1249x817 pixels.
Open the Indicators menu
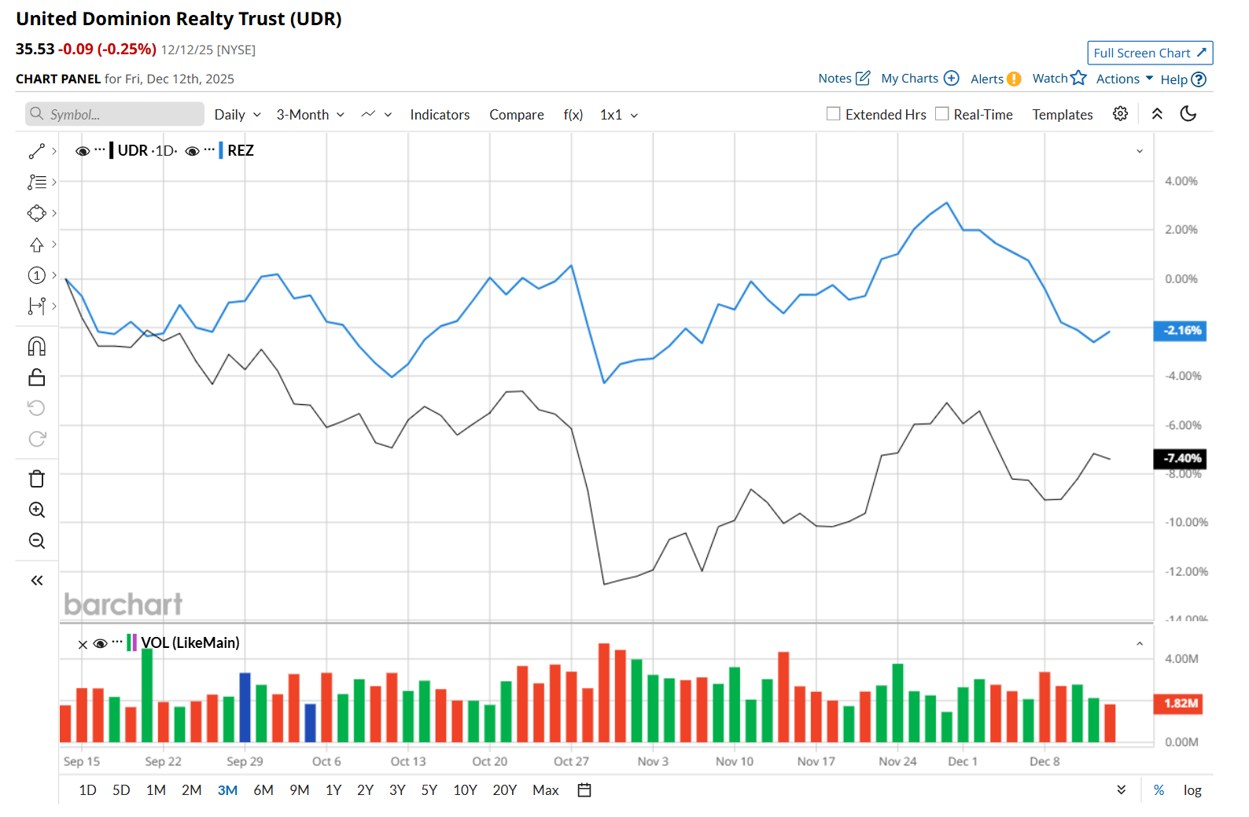click(x=440, y=115)
